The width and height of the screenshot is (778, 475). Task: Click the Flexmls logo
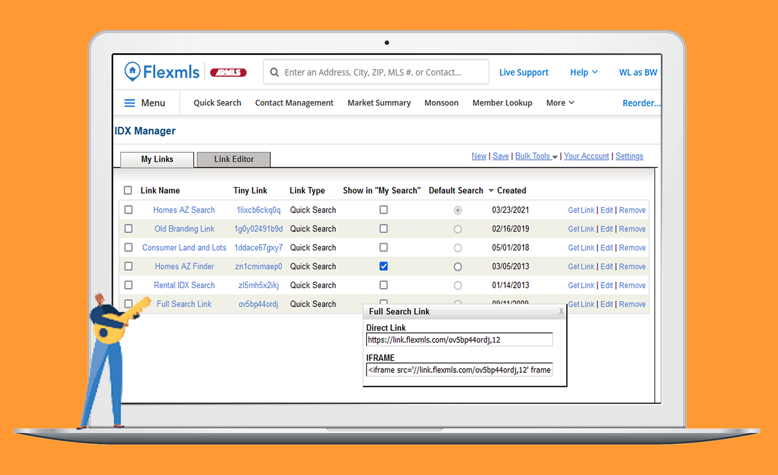coord(162,72)
